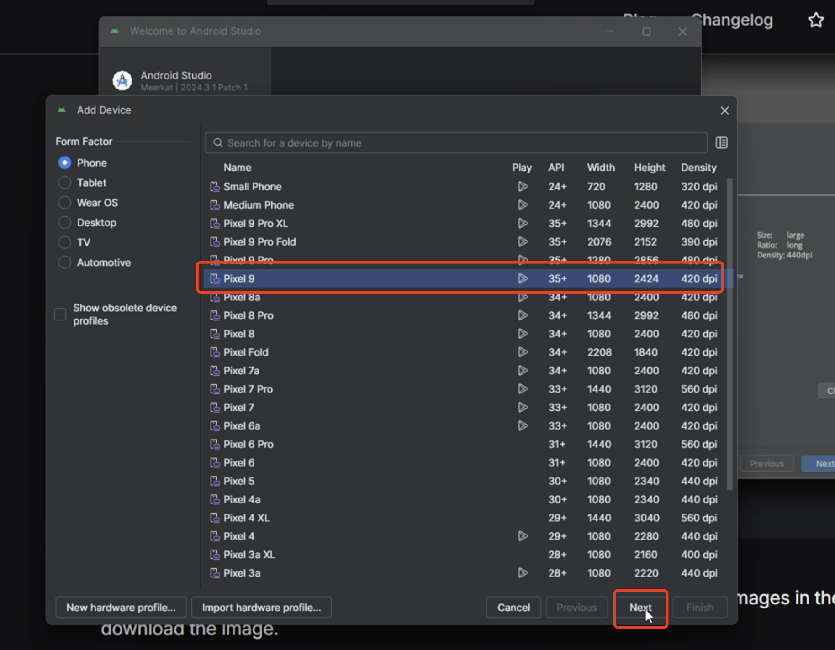Click the device list vertical scrollbar

click(729, 334)
